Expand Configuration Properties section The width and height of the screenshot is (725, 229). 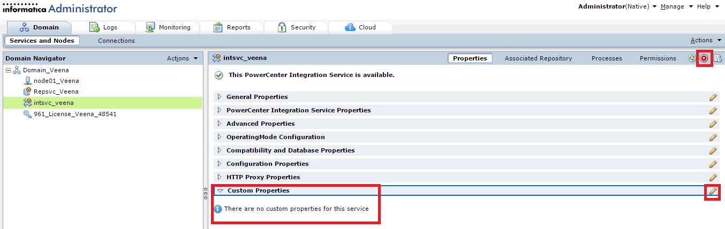219,164
